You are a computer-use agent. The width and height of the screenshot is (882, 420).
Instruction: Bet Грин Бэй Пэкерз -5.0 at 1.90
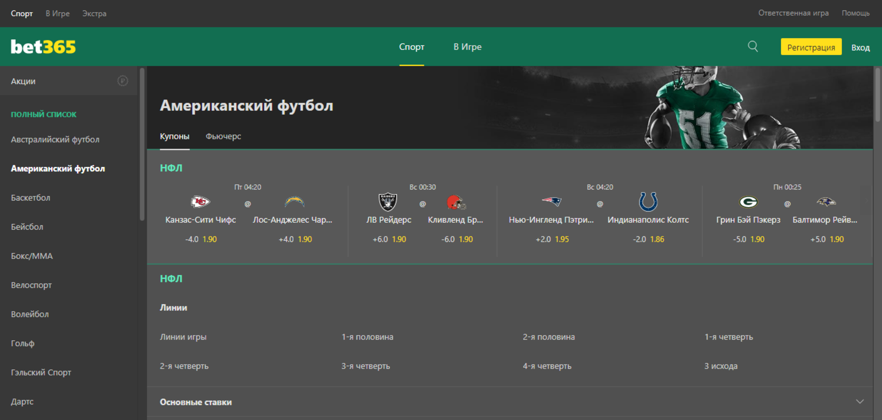pyautogui.click(x=749, y=239)
